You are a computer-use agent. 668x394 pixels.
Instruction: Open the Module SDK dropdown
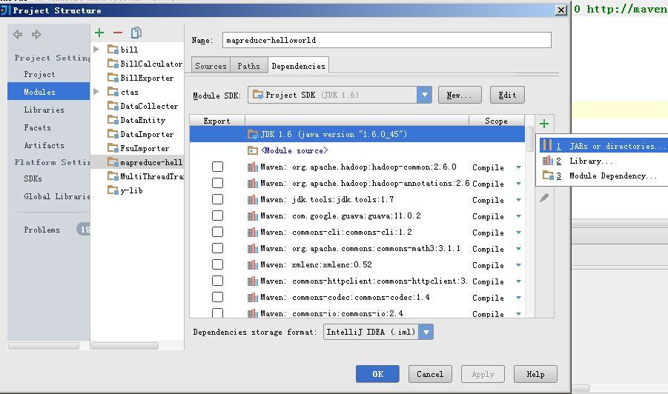tap(424, 95)
